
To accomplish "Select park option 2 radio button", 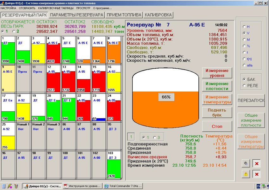I will 16,31.
